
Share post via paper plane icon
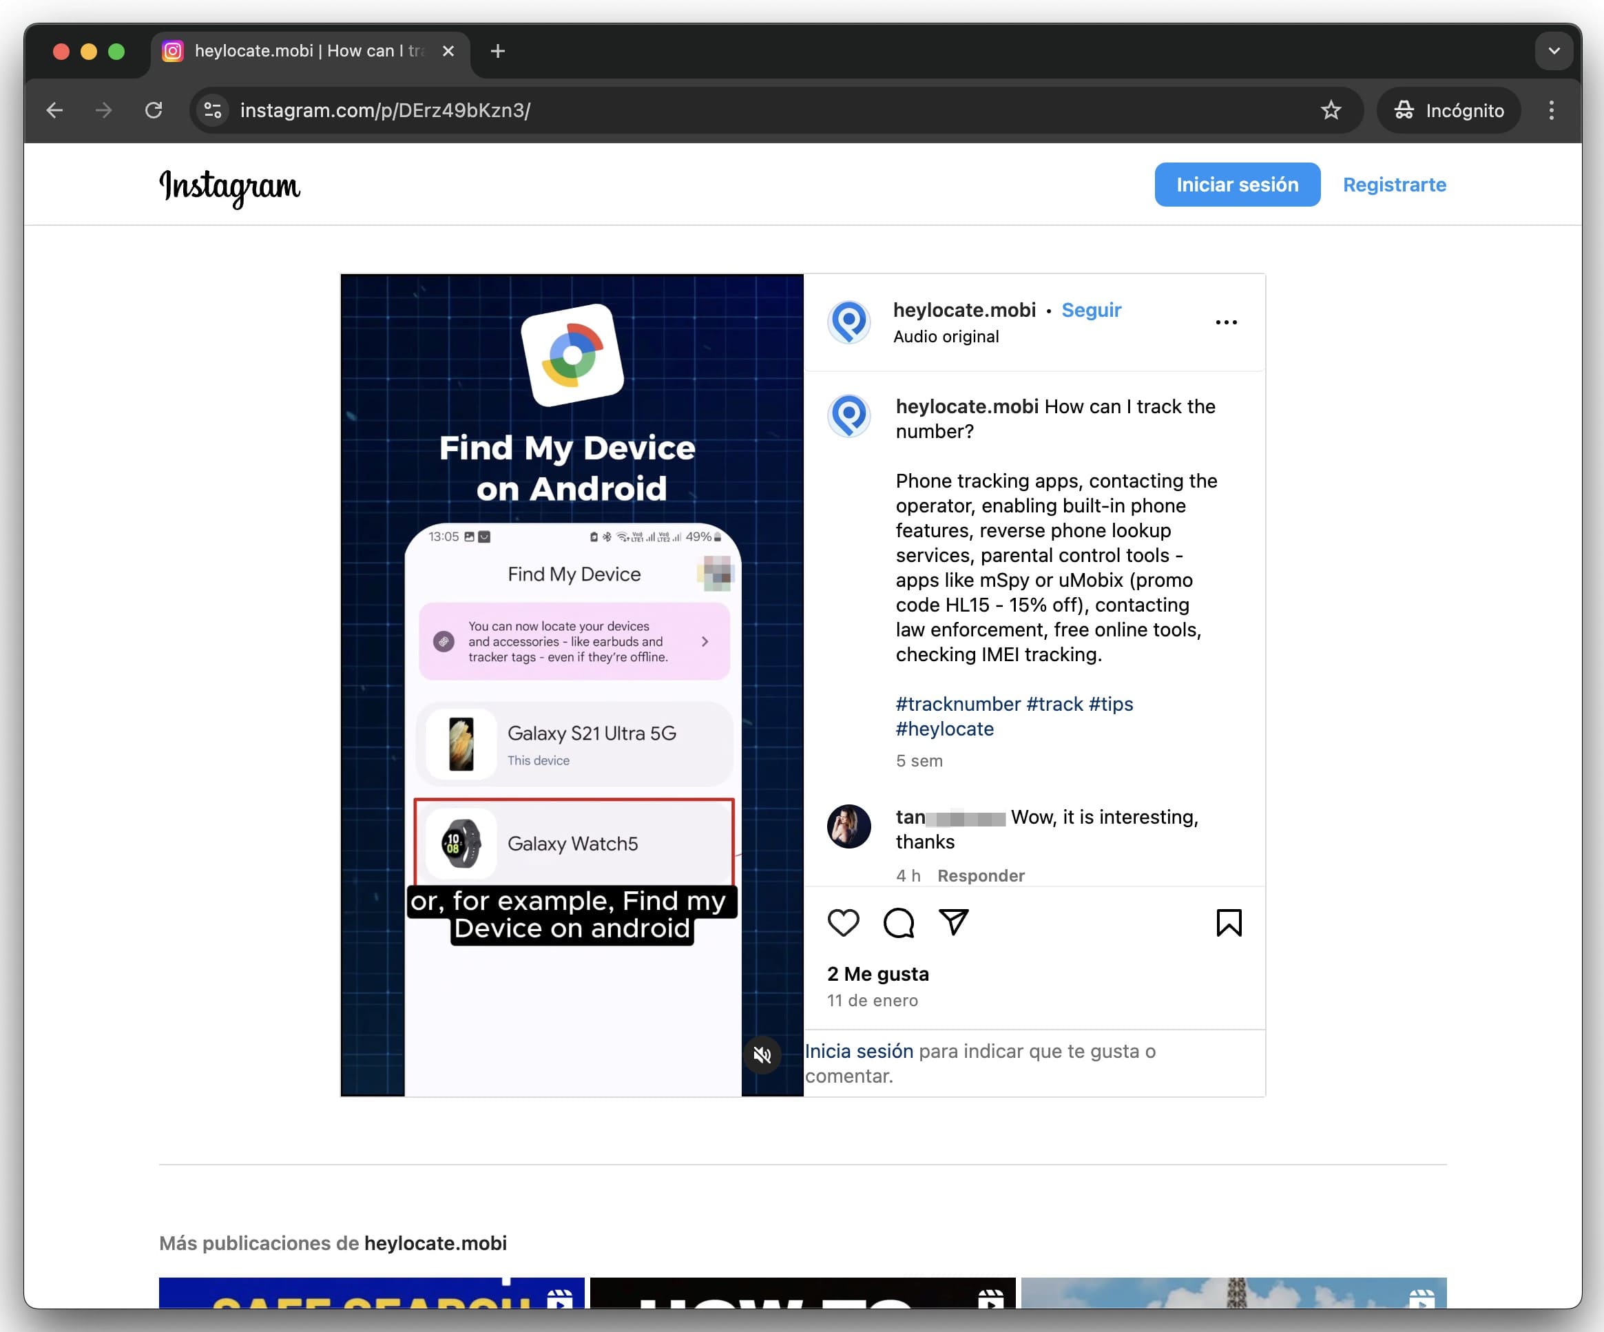(x=953, y=922)
